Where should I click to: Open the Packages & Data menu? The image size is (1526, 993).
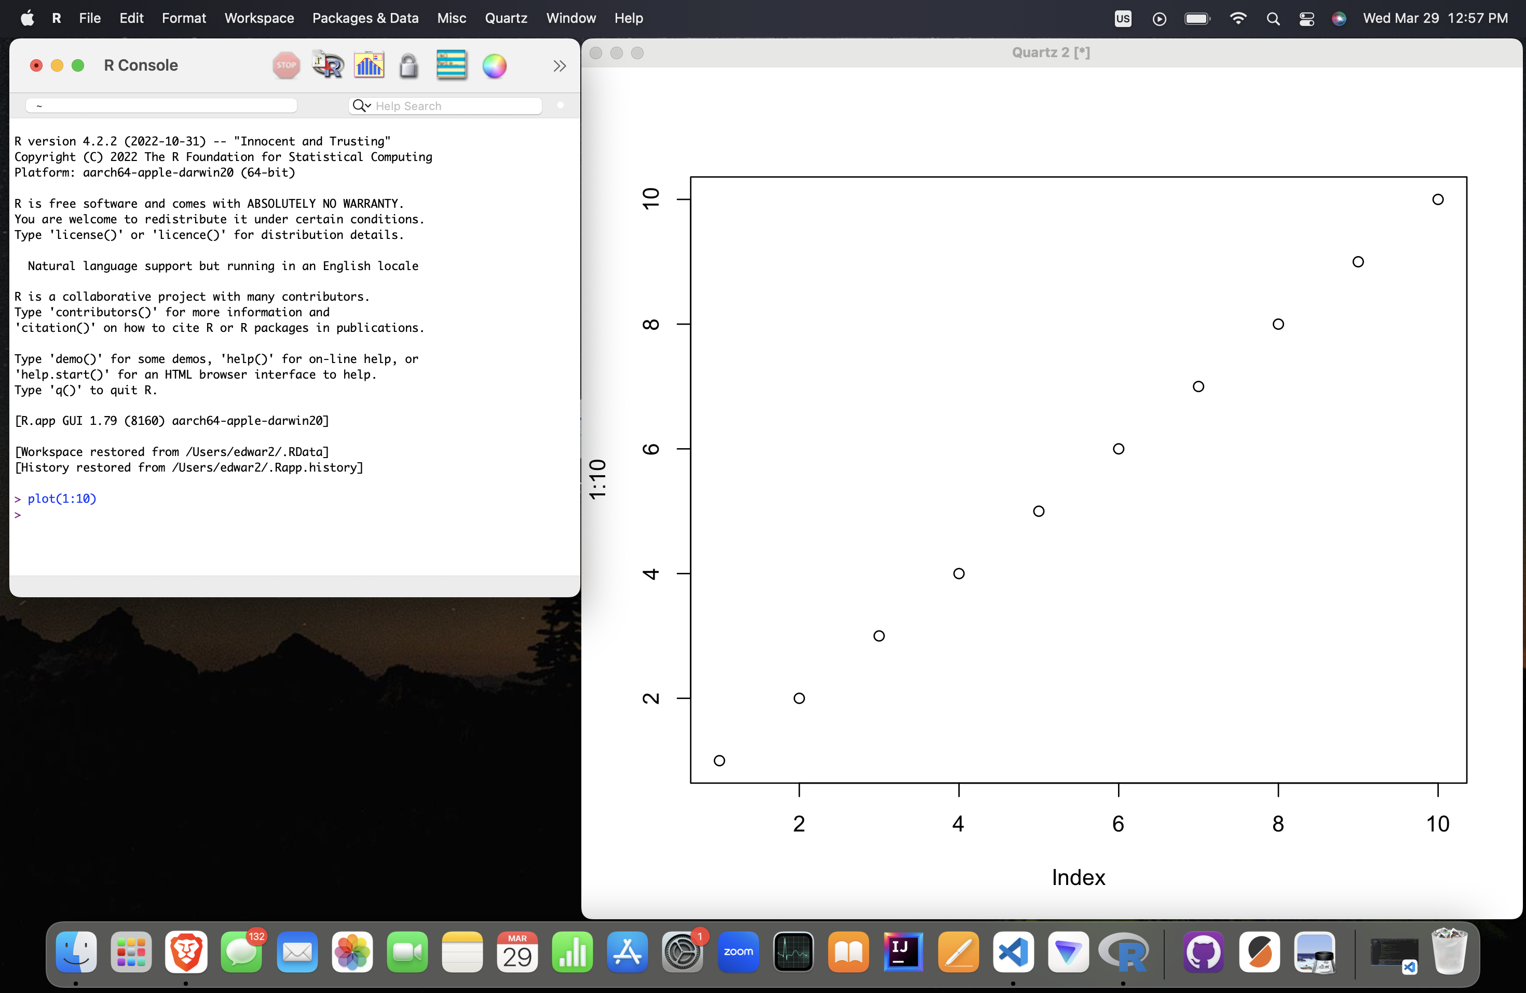click(365, 18)
